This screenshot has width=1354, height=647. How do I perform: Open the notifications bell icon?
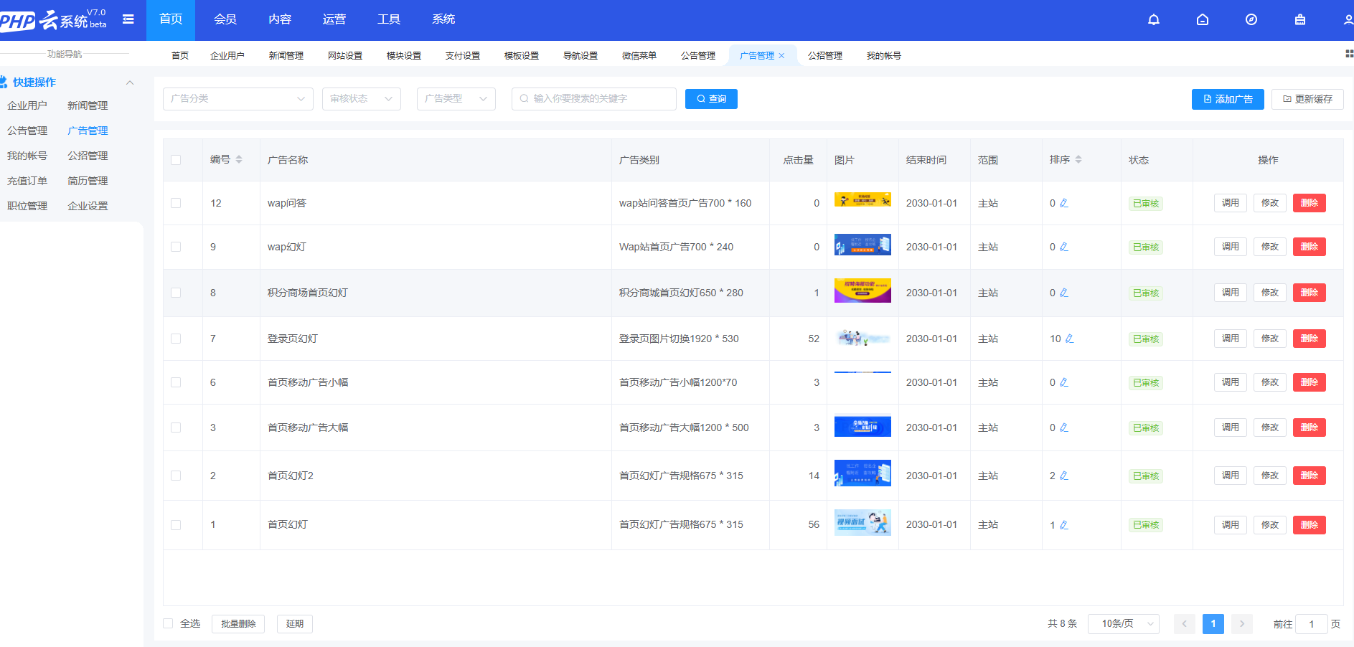click(1154, 19)
